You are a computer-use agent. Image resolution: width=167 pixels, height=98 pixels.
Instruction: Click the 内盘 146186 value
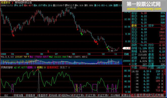pyautogui.click(x=161, y=68)
